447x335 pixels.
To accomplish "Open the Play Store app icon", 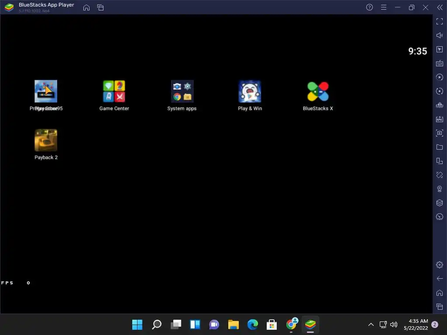I will coord(46,91).
